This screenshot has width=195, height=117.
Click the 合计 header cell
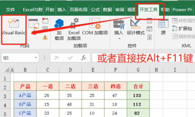click(x=138, y=86)
